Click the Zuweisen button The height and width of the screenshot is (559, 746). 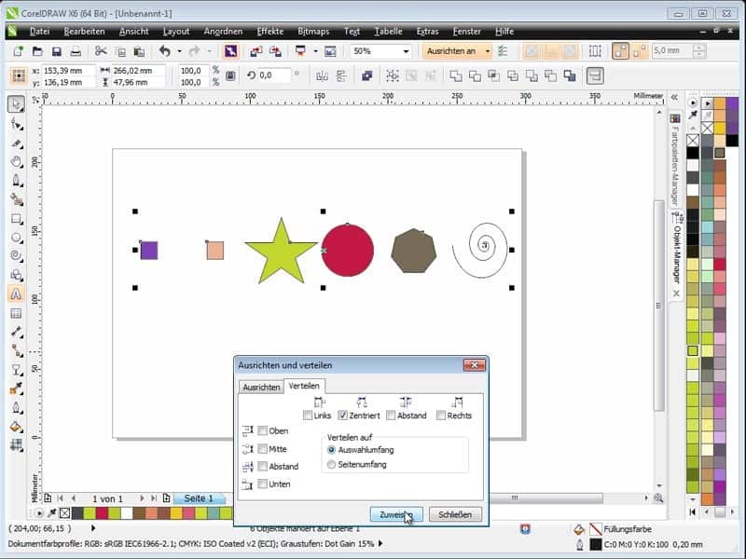click(x=395, y=514)
